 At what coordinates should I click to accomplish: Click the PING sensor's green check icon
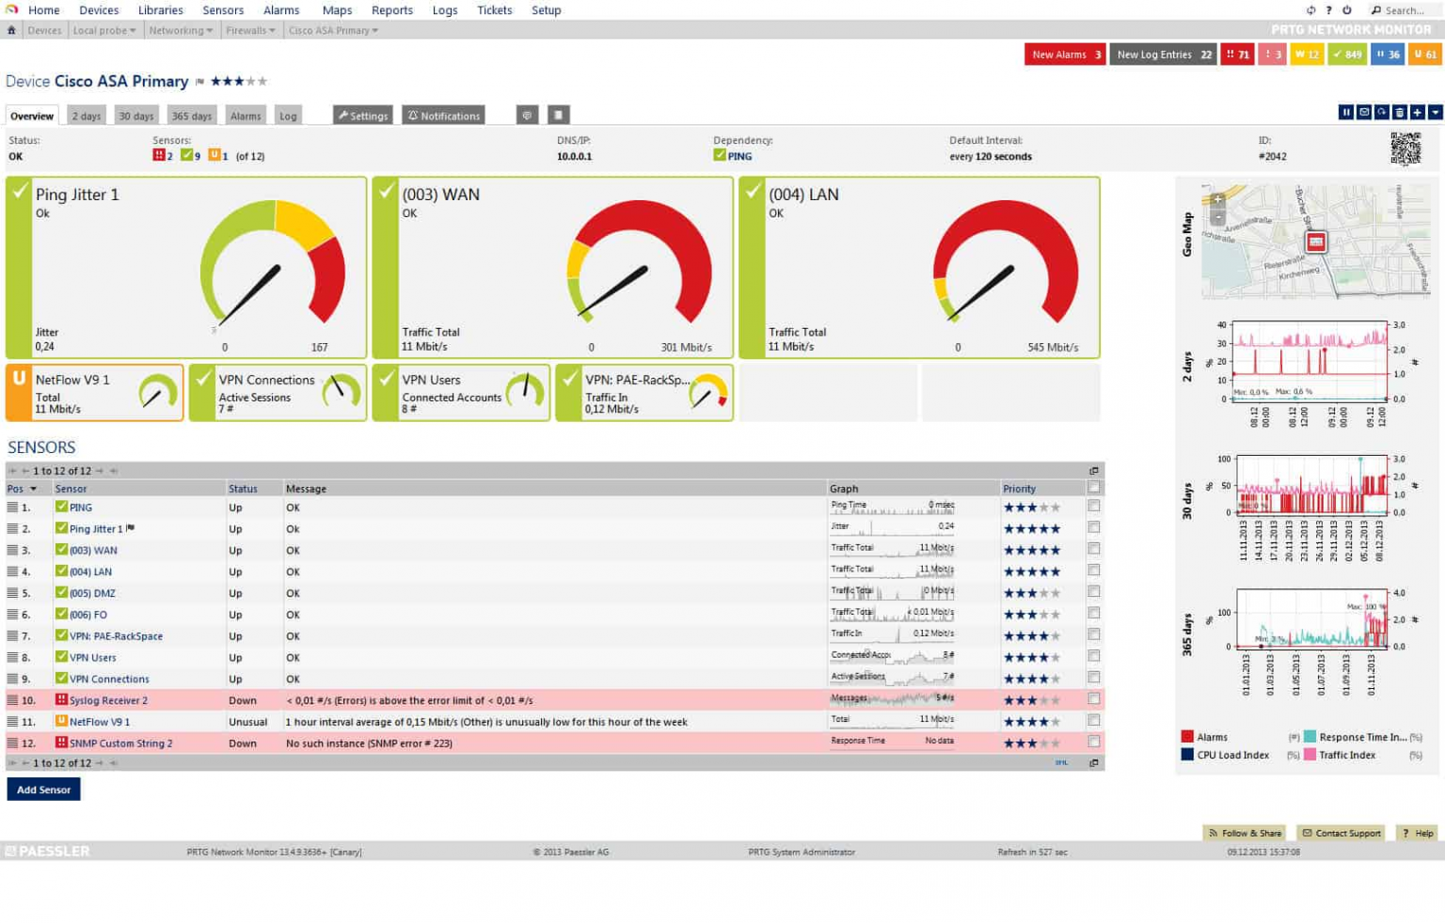click(x=62, y=508)
